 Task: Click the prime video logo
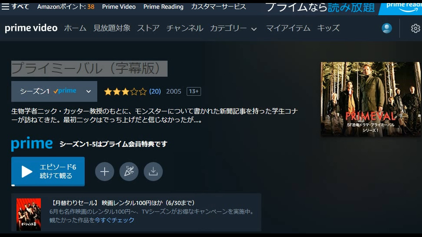tap(31, 28)
